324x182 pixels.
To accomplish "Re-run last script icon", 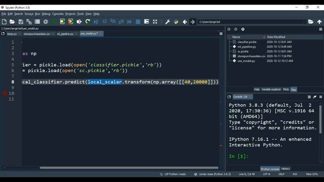I will click(88, 22).
